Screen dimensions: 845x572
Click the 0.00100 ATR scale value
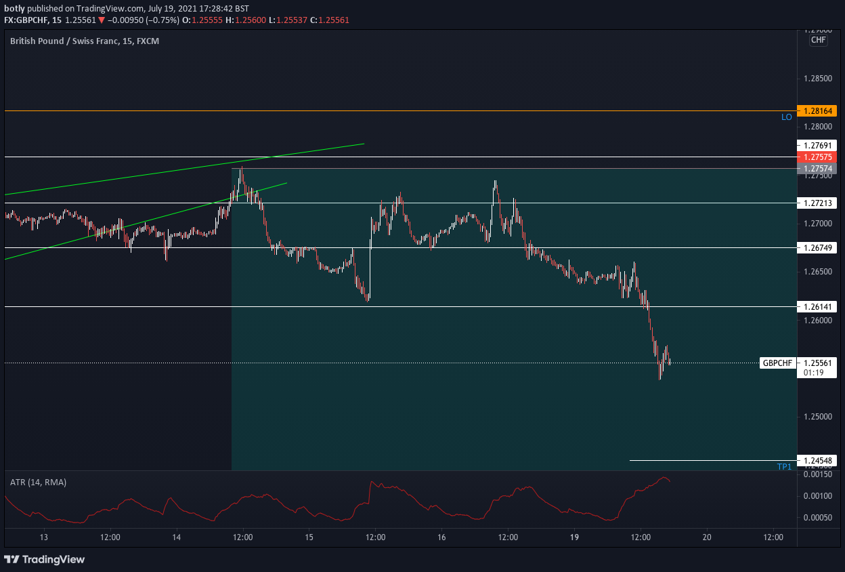[817, 496]
